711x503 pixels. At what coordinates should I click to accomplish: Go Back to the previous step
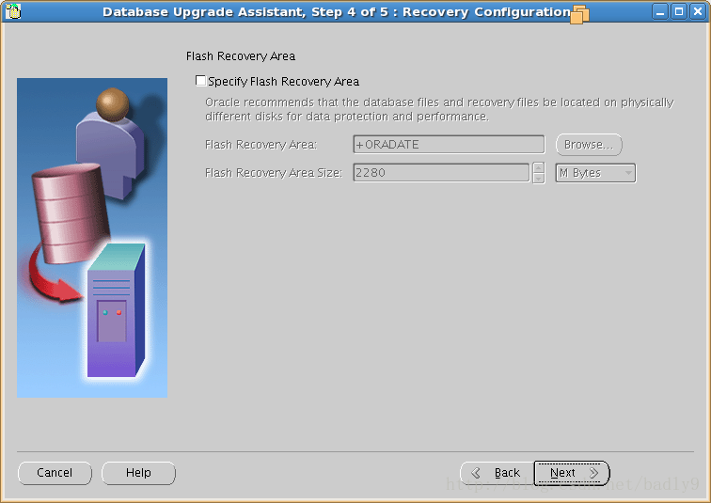(497, 473)
